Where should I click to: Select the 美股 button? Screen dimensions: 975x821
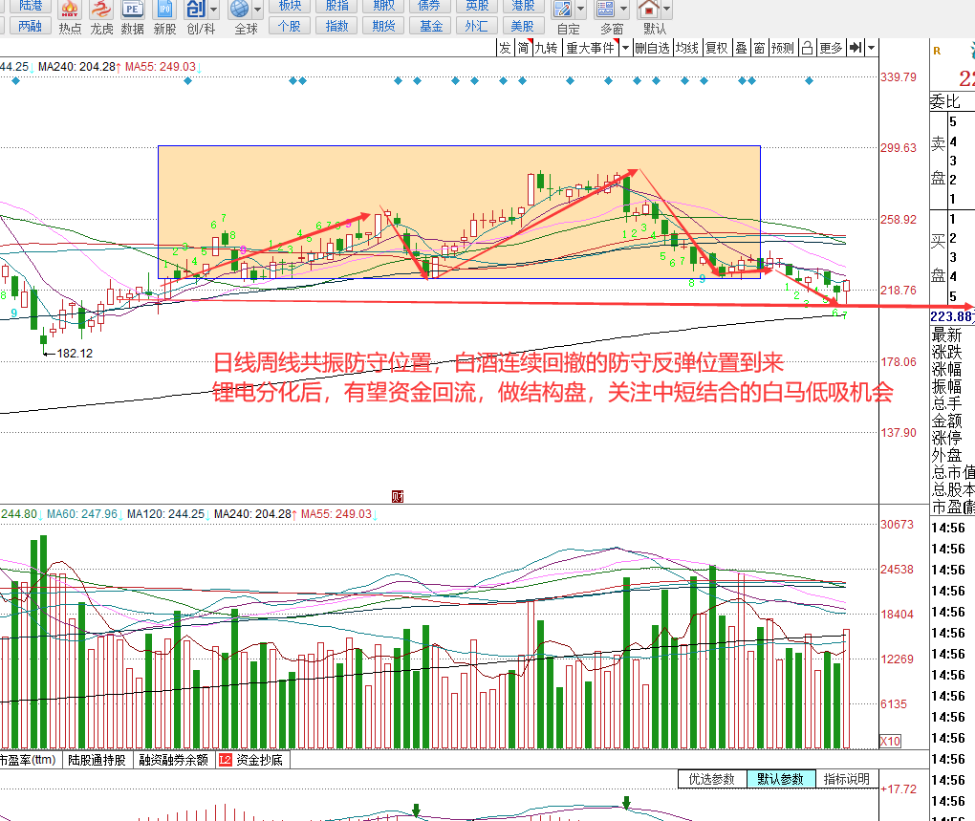523,26
